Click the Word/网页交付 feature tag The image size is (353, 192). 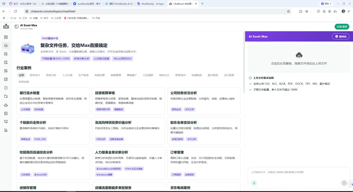point(123,59)
